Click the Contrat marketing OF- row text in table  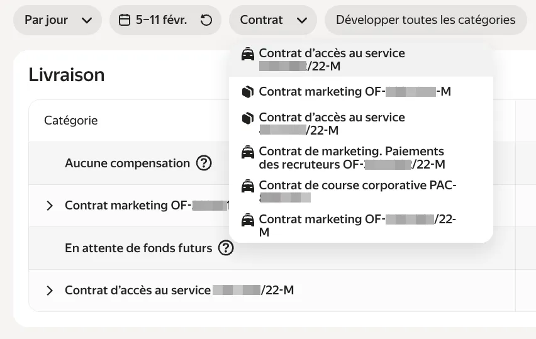tap(147, 206)
